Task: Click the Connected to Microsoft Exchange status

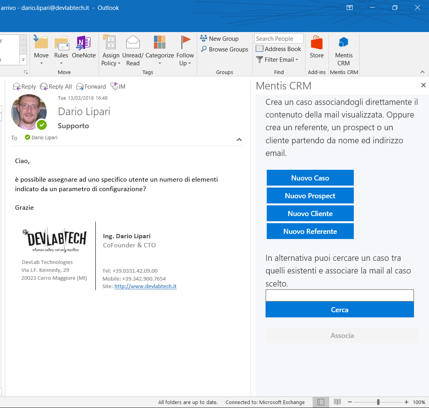Action: pos(265,402)
